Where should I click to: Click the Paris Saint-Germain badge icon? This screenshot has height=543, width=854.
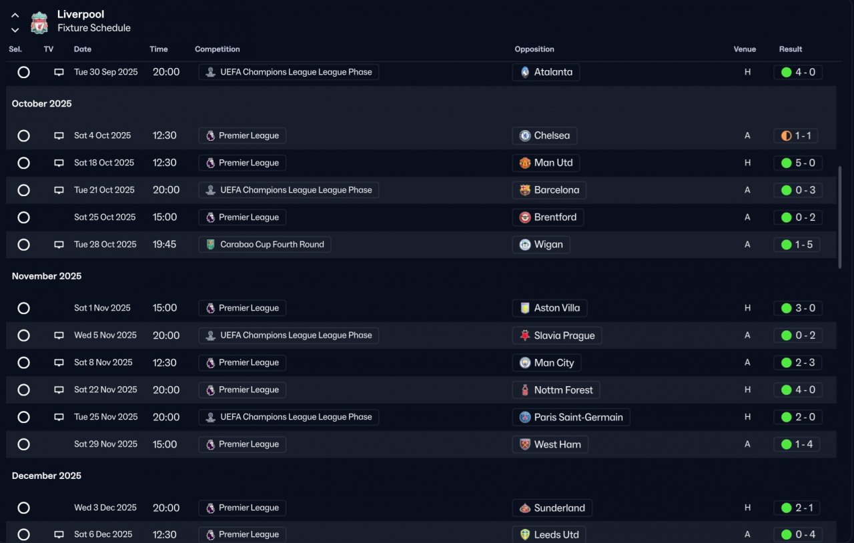click(525, 418)
